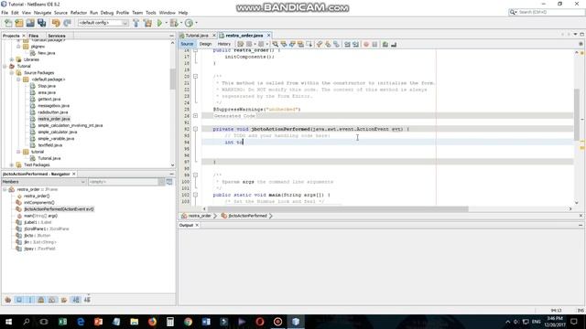Open the Profile Project dropdown arrow
Viewport: 586px width, 329px height.
pyautogui.click(x=196, y=23)
